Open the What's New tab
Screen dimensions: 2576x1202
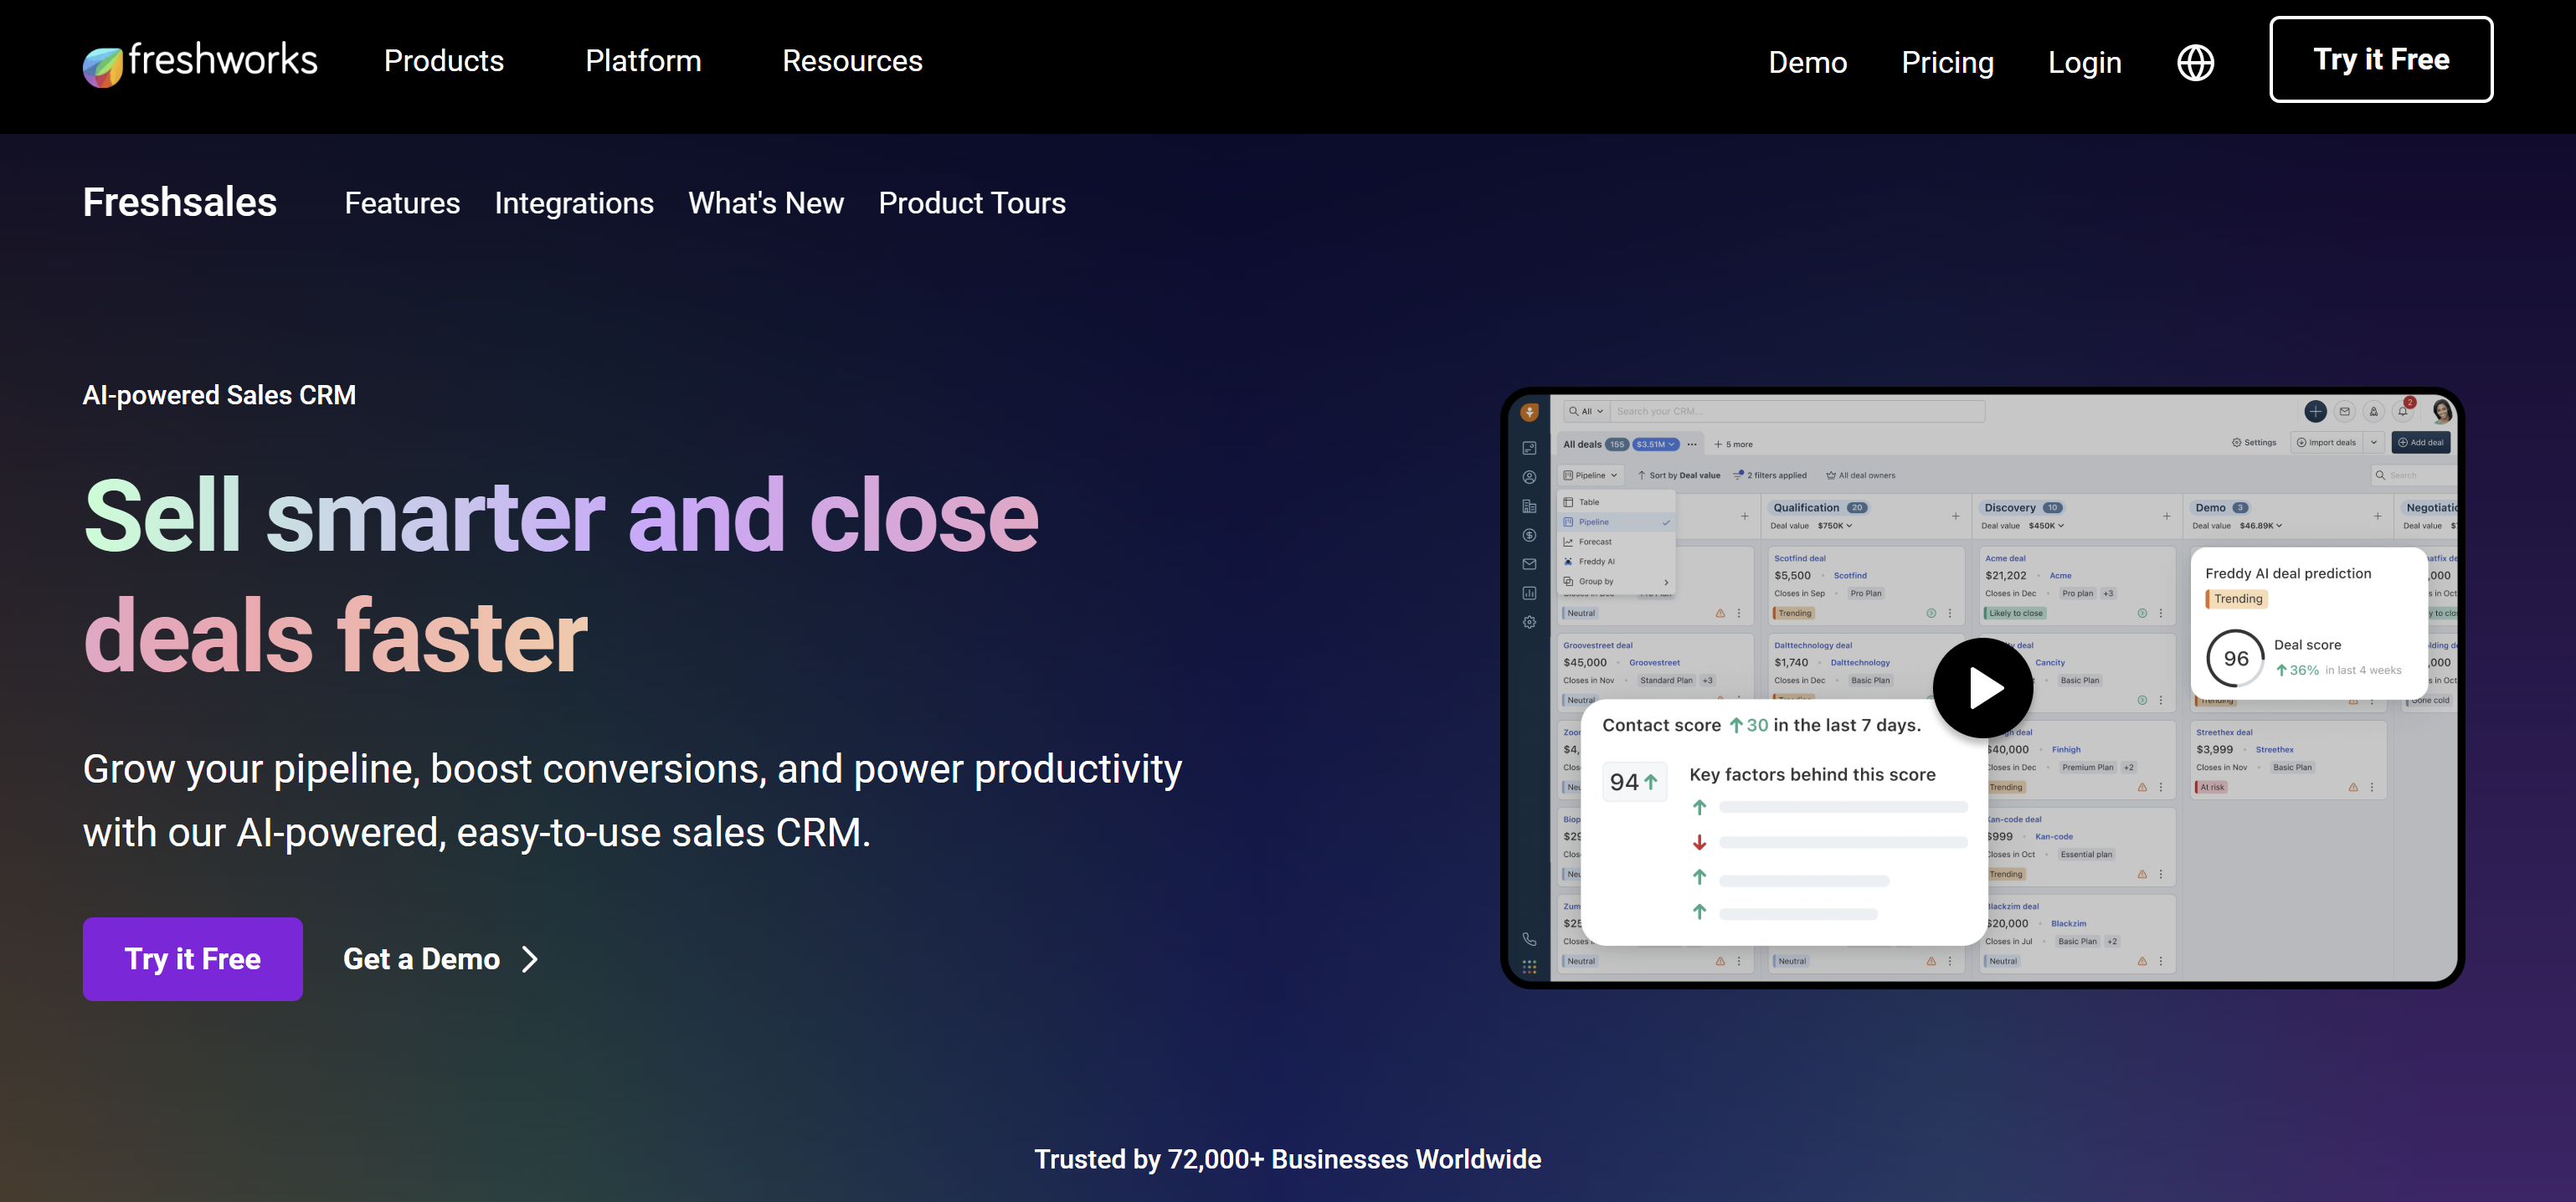click(x=766, y=203)
